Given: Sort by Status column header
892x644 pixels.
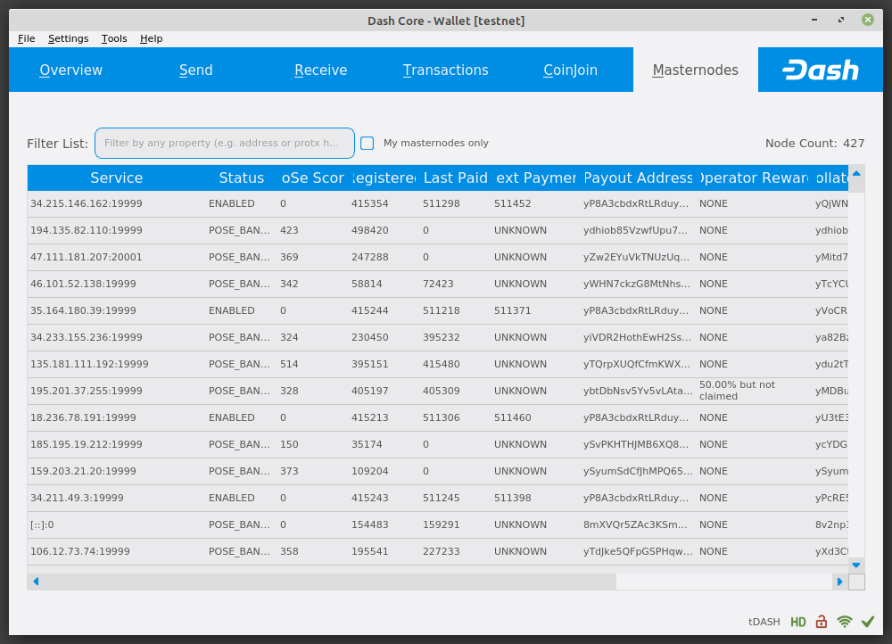Looking at the screenshot, I should point(241,178).
